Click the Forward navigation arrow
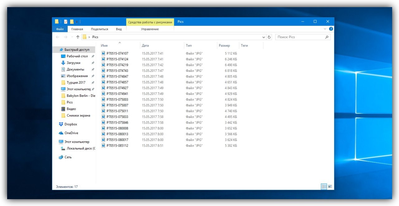Screen dimensions: 399x206 [65, 37]
